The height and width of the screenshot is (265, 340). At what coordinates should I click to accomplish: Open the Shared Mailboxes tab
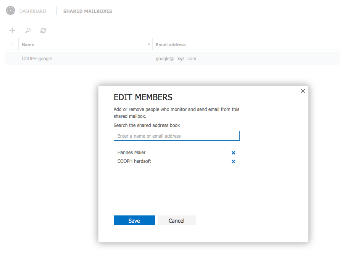(x=88, y=11)
